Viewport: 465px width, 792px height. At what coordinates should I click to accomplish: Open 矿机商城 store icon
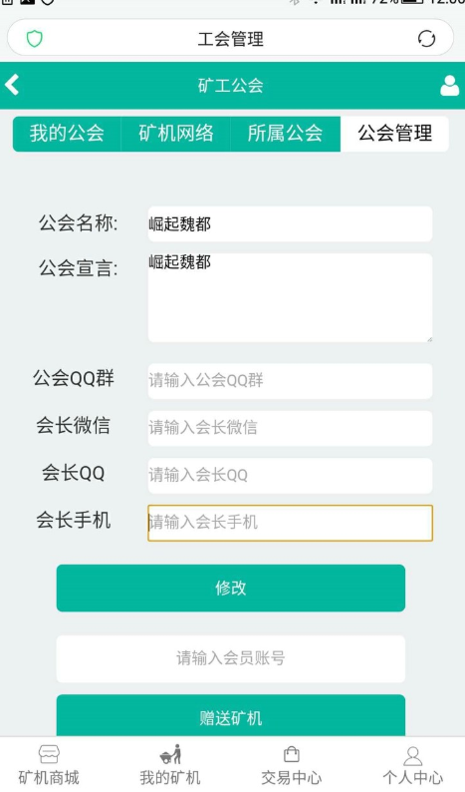[x=49, y=755]
